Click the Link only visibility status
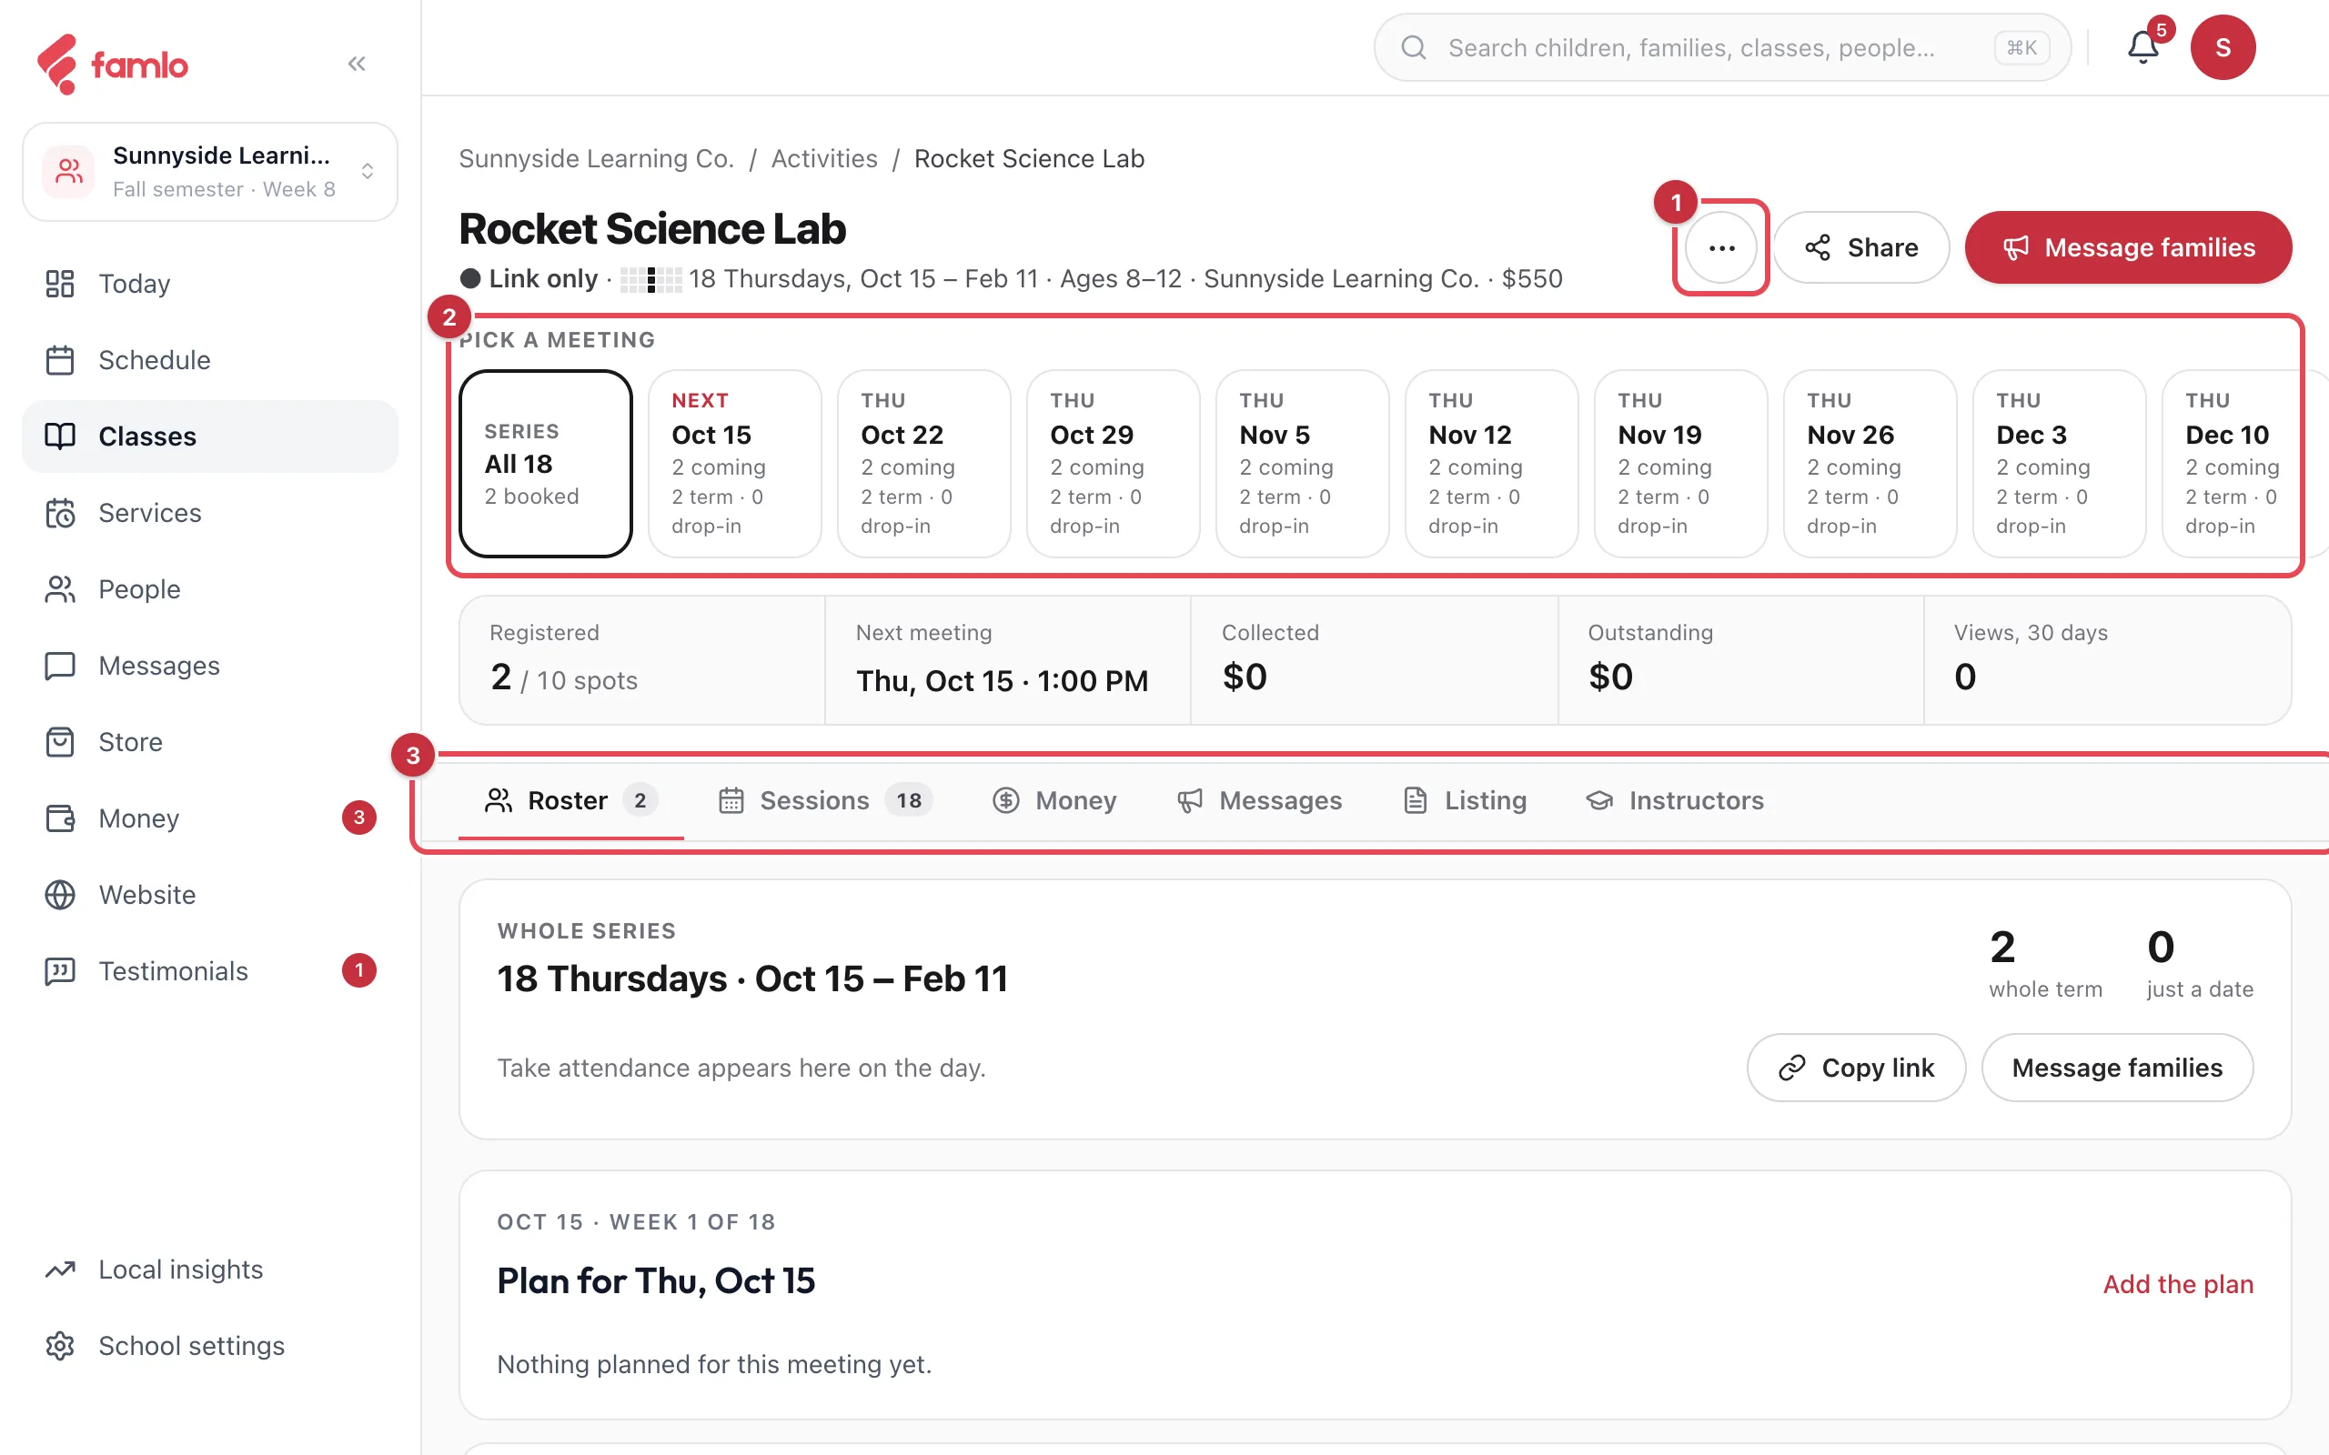Image resolution: width=2329 pixels, height=1455 pixels. 529,278
